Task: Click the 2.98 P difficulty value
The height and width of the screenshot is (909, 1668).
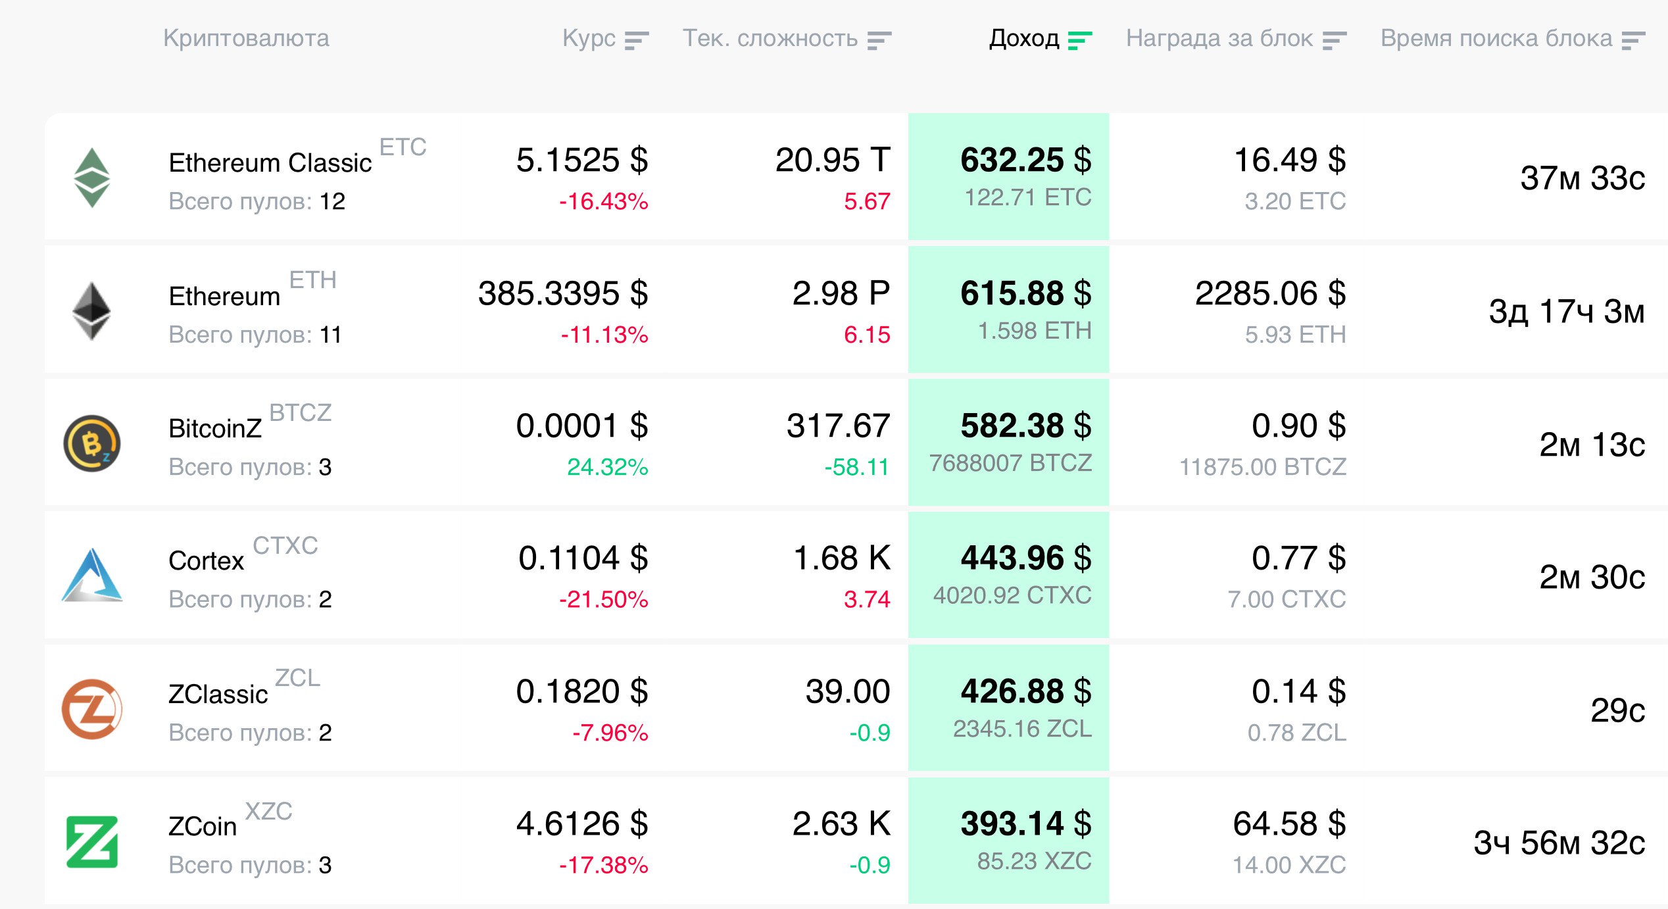Action: click(841, 293)
